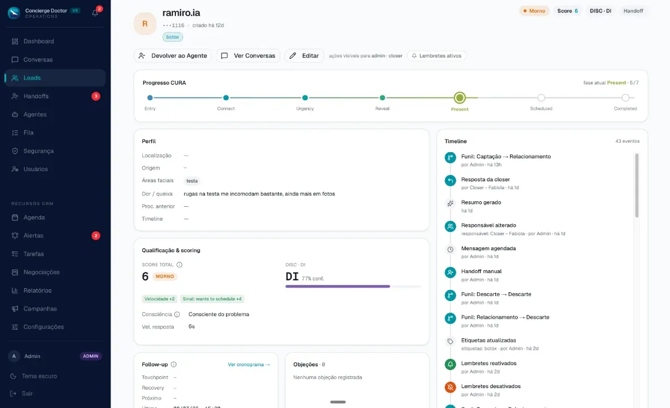The width and height of the screenshot is (670, 408).
Task: Click the Handoffs count badge 3
Action: coord(95,96)
